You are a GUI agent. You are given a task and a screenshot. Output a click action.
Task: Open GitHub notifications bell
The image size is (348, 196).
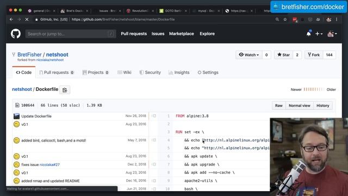(308, 34)
